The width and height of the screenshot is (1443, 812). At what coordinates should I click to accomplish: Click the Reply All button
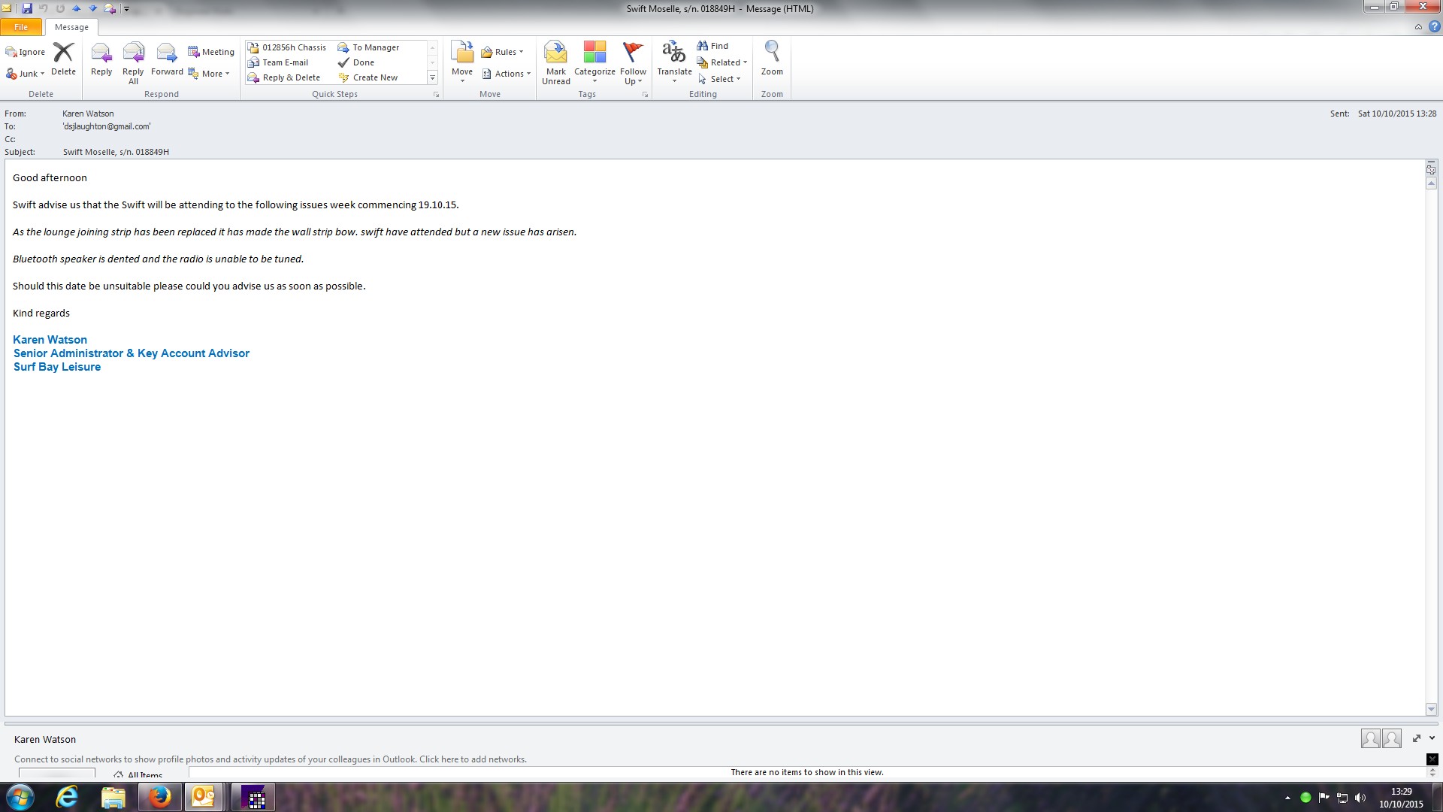pyautogui.click(x=133, y=62)
